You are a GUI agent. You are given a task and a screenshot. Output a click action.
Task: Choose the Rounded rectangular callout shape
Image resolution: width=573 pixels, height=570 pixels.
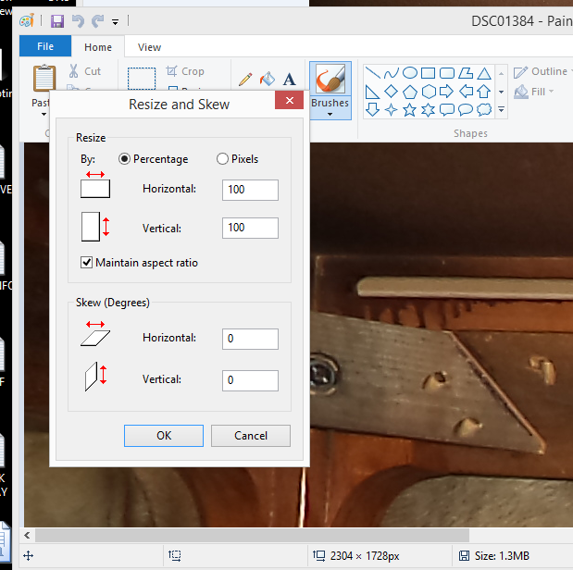pyautogui.click(x=447, y=109)
